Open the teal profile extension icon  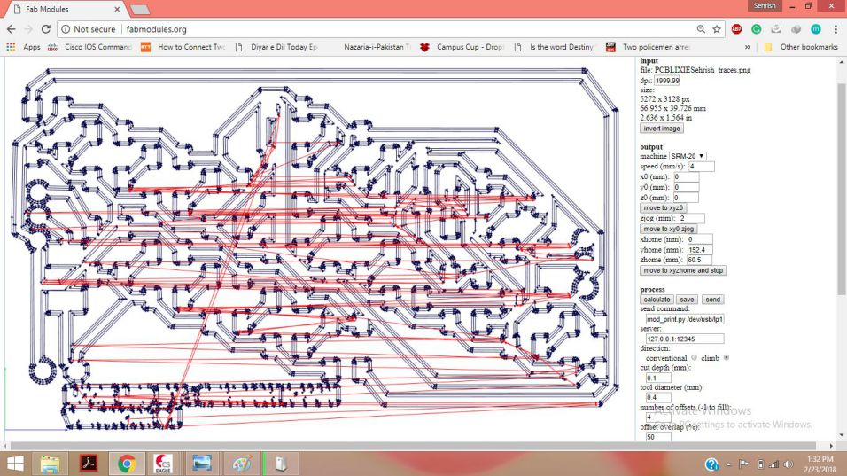[x=816, y=29]
